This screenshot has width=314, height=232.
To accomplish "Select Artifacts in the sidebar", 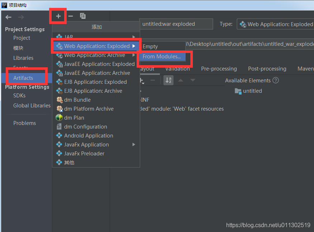I will pos(27,78).
